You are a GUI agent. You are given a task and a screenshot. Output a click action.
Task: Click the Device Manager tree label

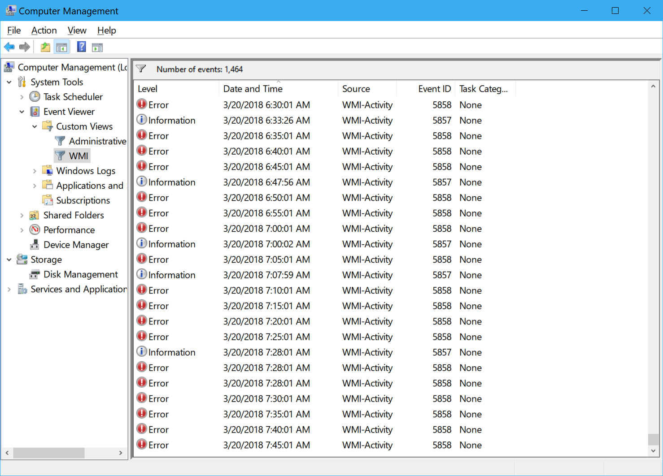click(76, 245)
